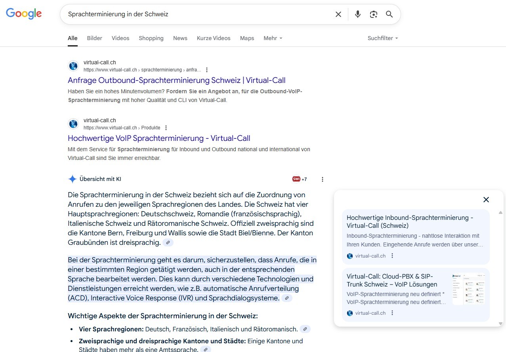Open Anfrage Outbound-Sprachterminierung Schweiz result
506x352 pixels.
tap(176, 80)
